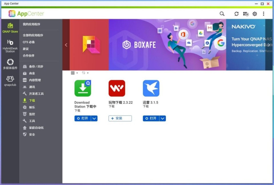Select 工具 category

tap(29, 121)
